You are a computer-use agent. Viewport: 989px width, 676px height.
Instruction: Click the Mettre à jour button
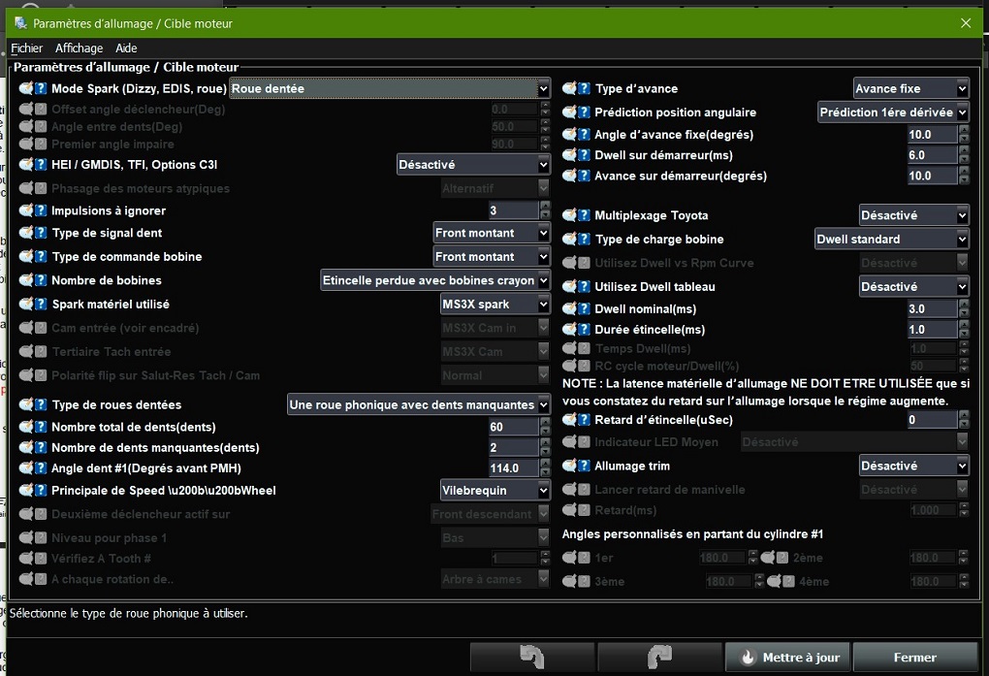[x=788, y=657]
